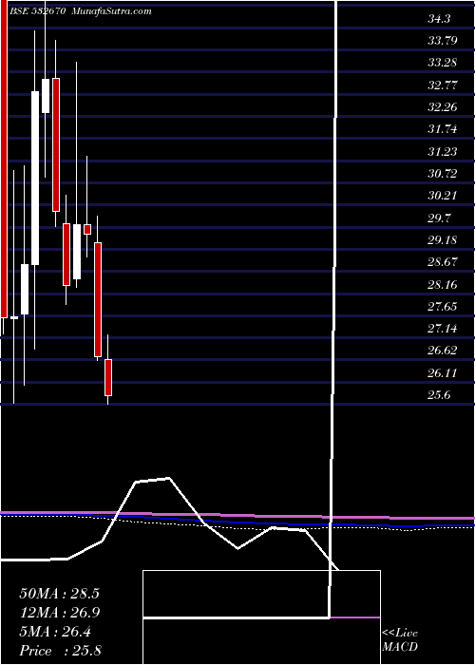Click the 32.26 price axis label
Screen dimensions: 475x665
pos(443,107)
